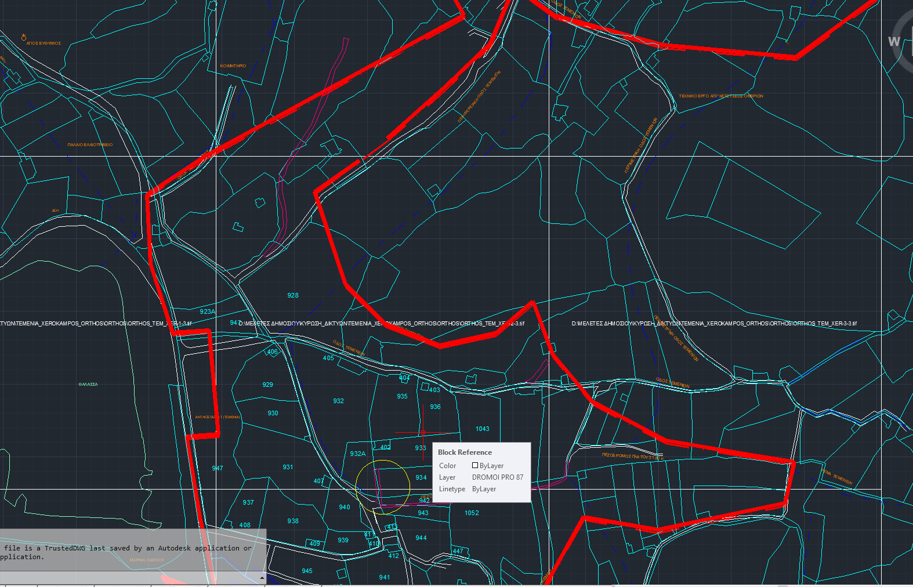Select parcel number 940
This screenshot has width=913, height=587.
click(x=345, y=507)
